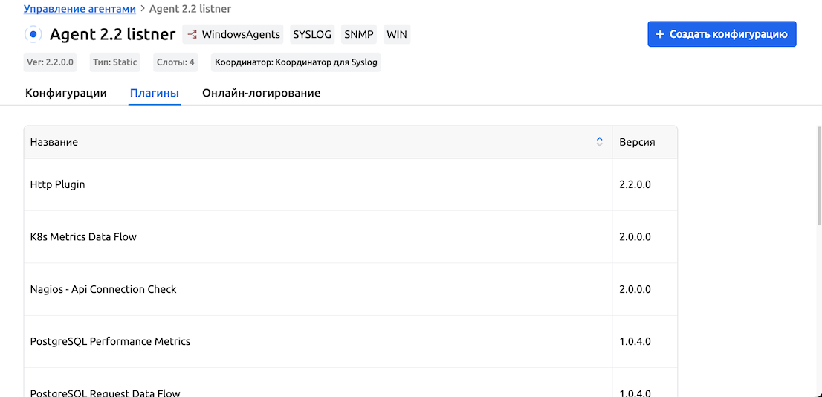Sort plugins by Название column arrows
The height and width of the screenshot is (397, 822).
599,142
